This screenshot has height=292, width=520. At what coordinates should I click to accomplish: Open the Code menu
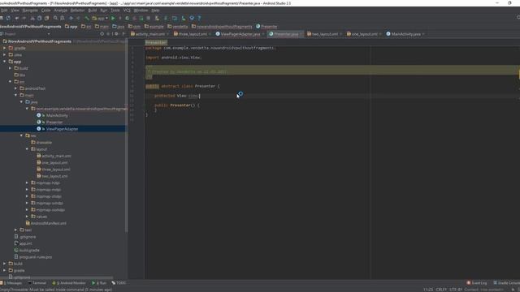tap(45, 11)
